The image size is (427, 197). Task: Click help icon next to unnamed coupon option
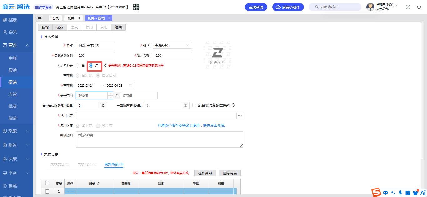pos(104,66)
